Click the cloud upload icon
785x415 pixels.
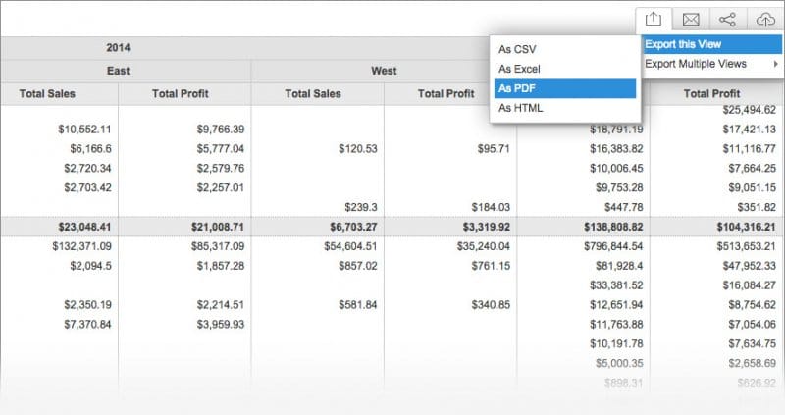[764, 19]
